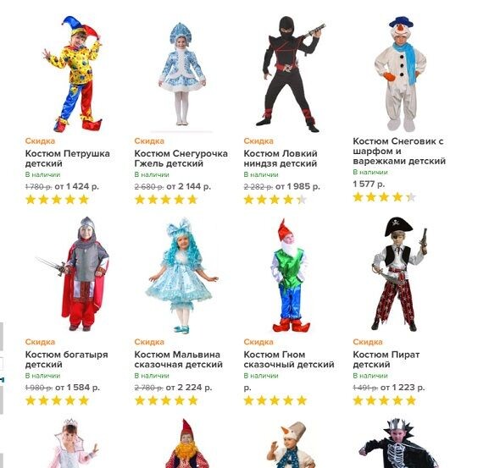Open the Петрушка costume product image
This screenshot has width=500, height=468.
73,74
